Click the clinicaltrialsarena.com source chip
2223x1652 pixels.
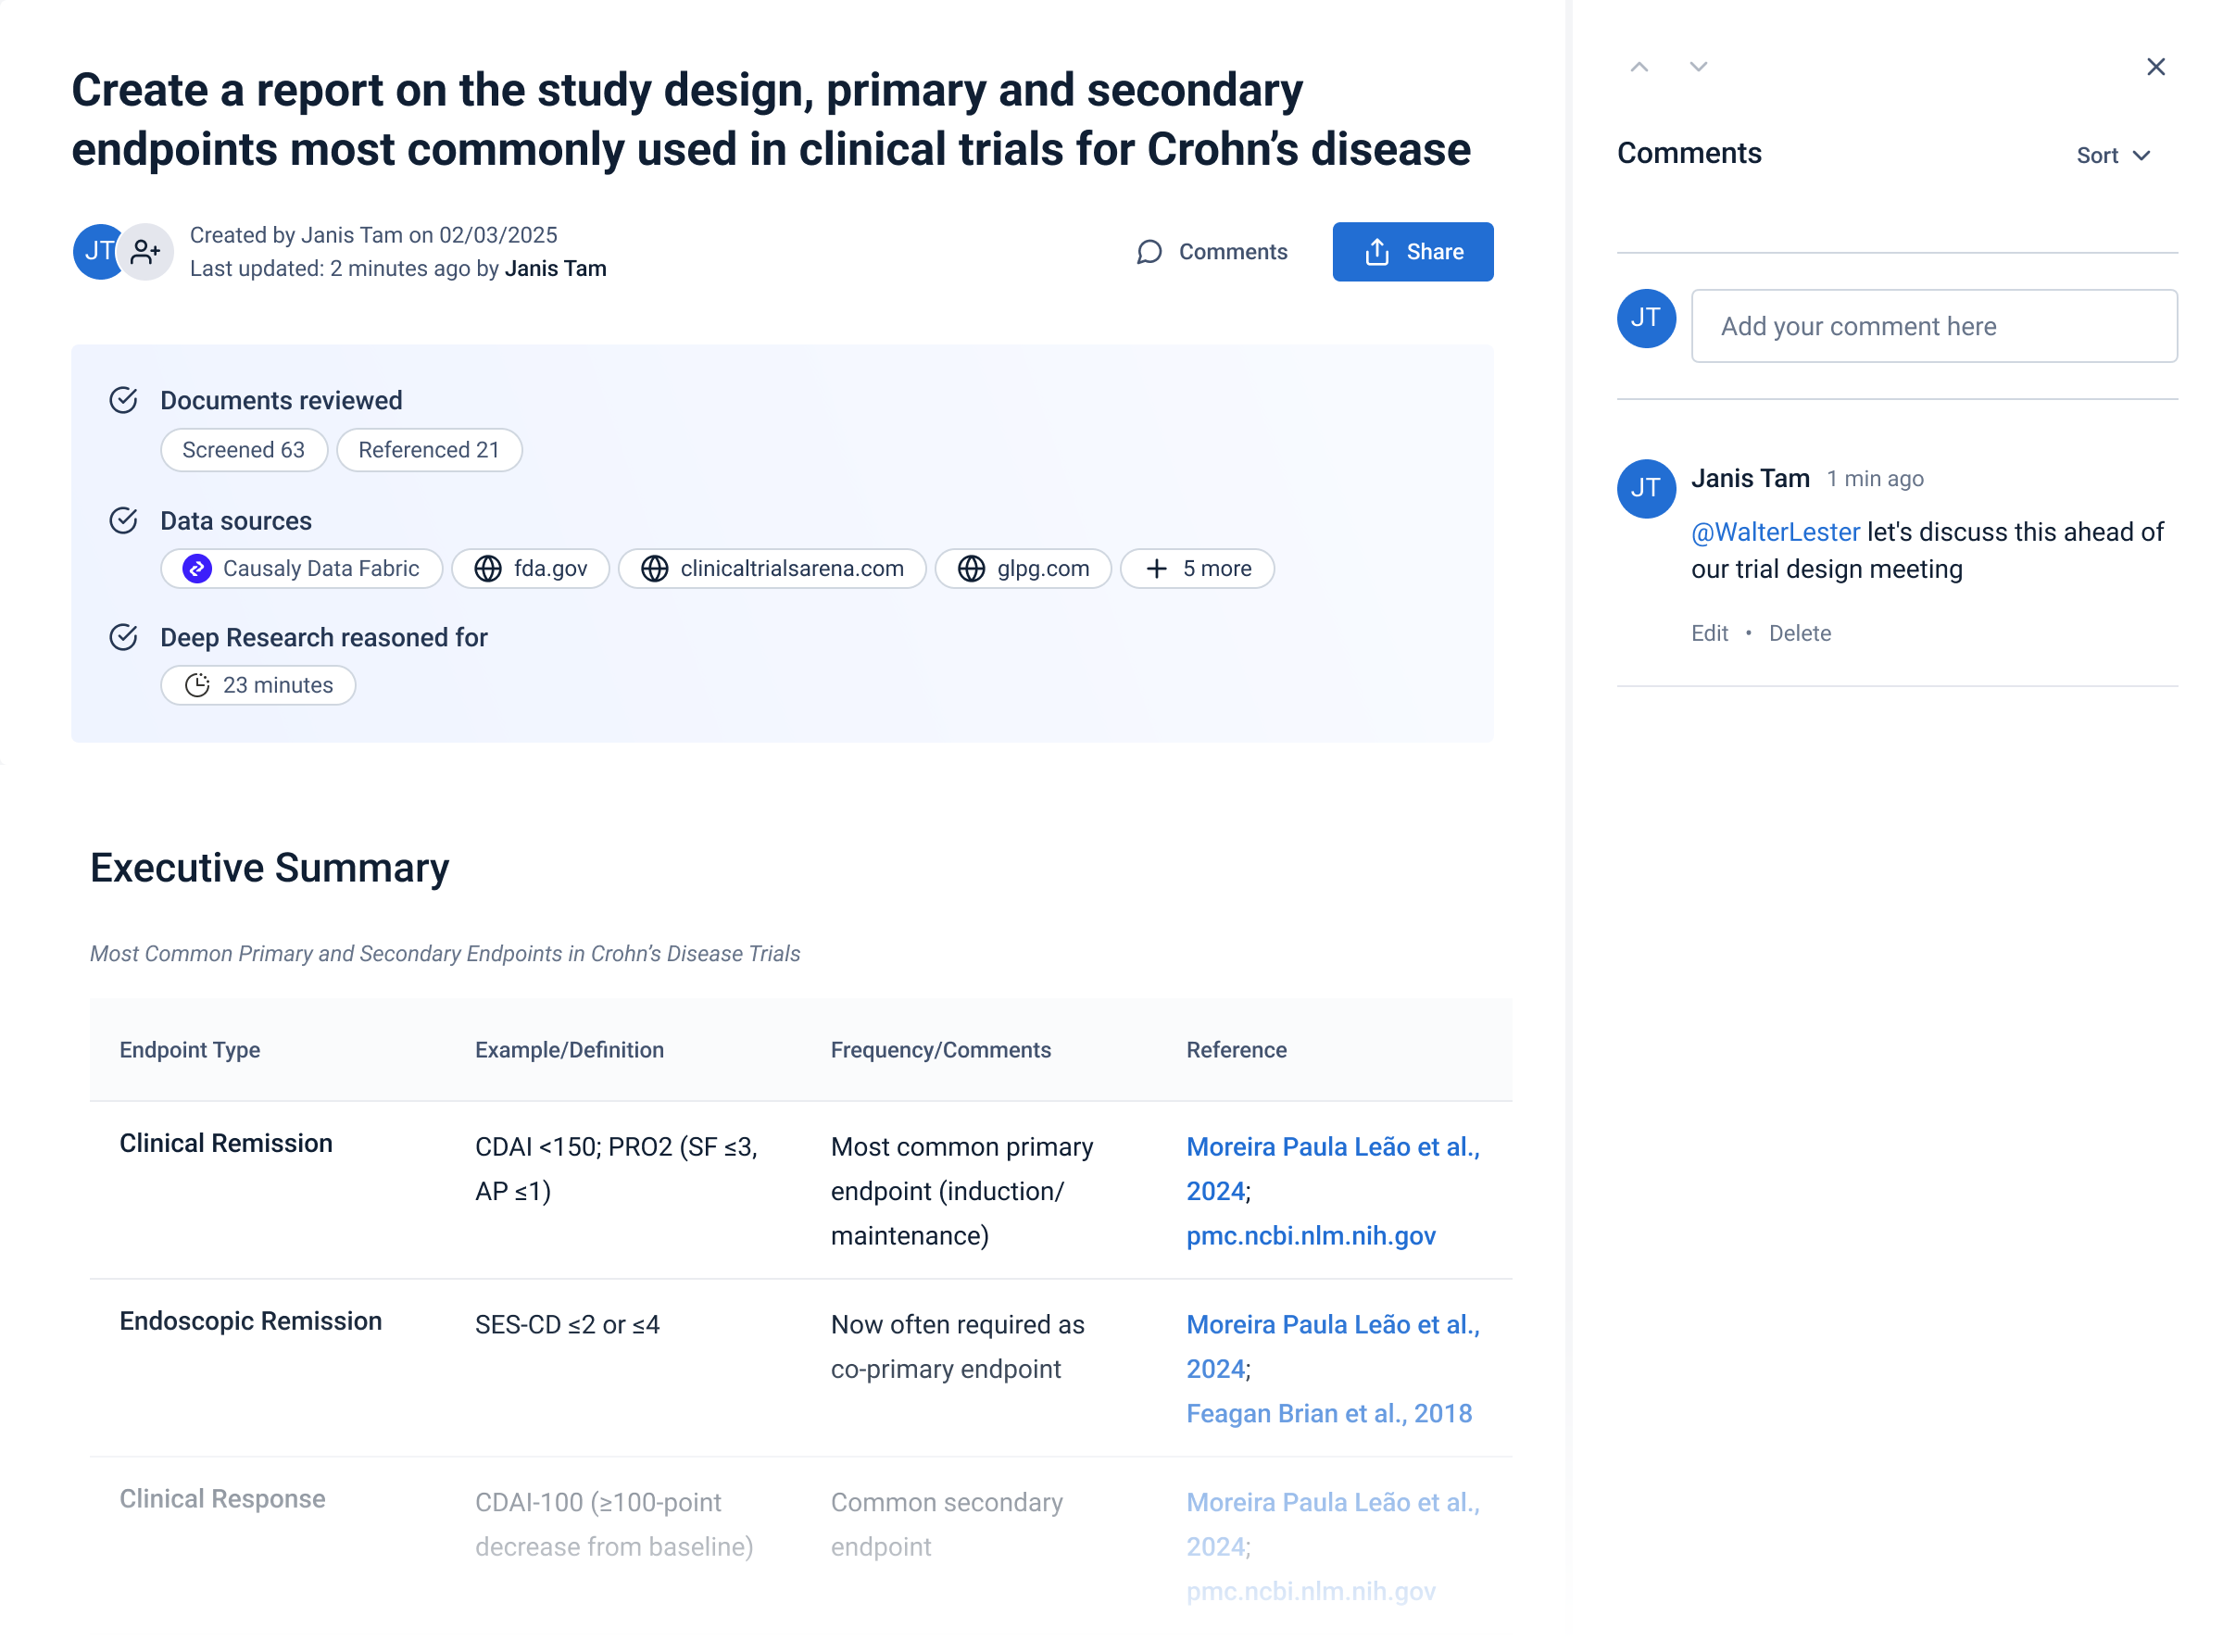772,569
